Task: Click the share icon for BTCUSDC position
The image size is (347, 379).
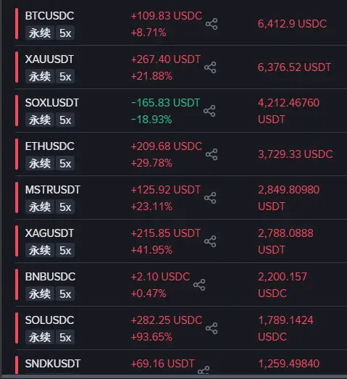Action: (212, 24)
